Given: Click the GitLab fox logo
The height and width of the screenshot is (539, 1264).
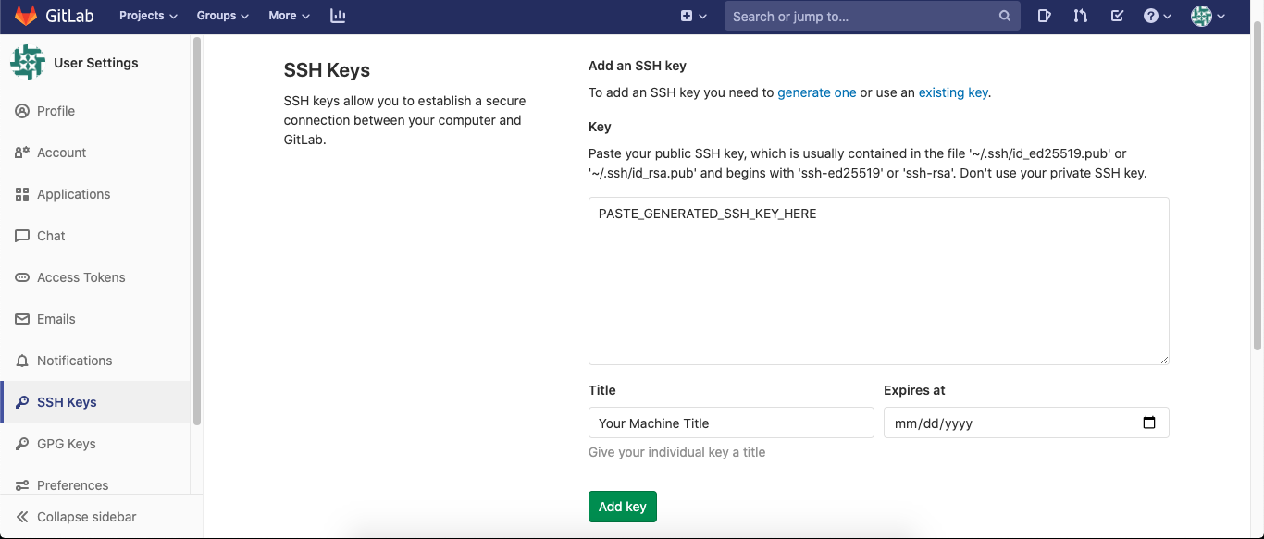Looking at the screenshot, I should 25,16.
